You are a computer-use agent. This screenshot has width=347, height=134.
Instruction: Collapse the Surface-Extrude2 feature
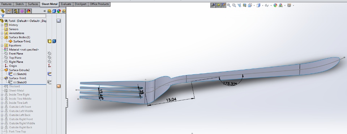pyautogui.click(x=2, y=70)
